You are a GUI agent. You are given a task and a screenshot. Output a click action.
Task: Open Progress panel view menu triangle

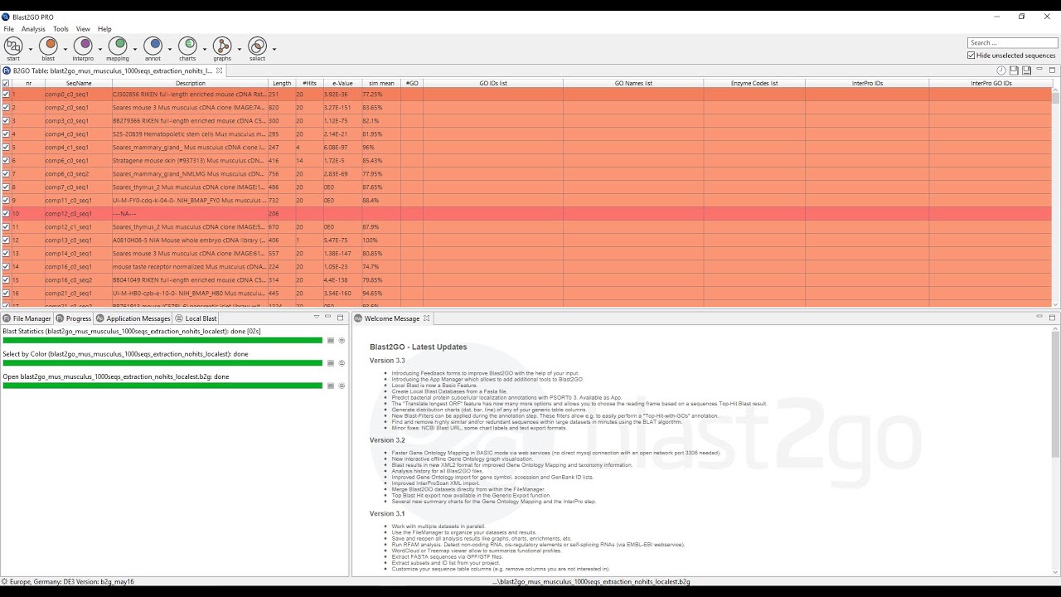[x=317, y=318]
